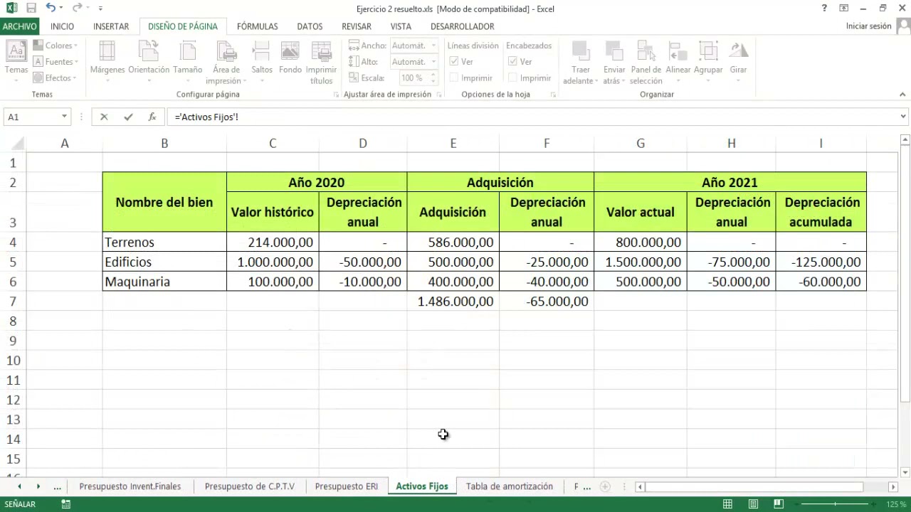Viewport: 911px width, 512px height.
Task: Click the Imprimir títulos button
Action: pos(321,63)
